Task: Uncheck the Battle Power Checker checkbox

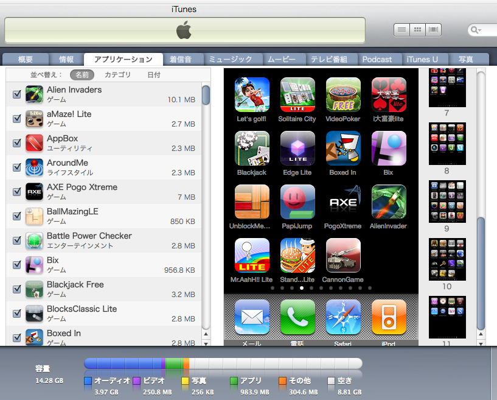Action: pyautogui.click(x=17, y=240)
